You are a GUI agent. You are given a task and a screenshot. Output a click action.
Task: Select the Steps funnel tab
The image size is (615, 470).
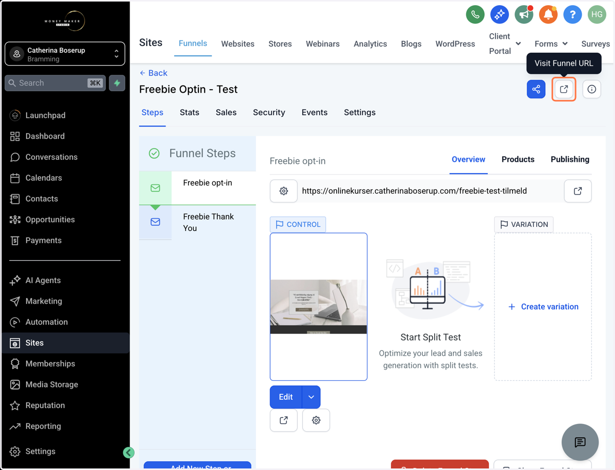(152, 113)
